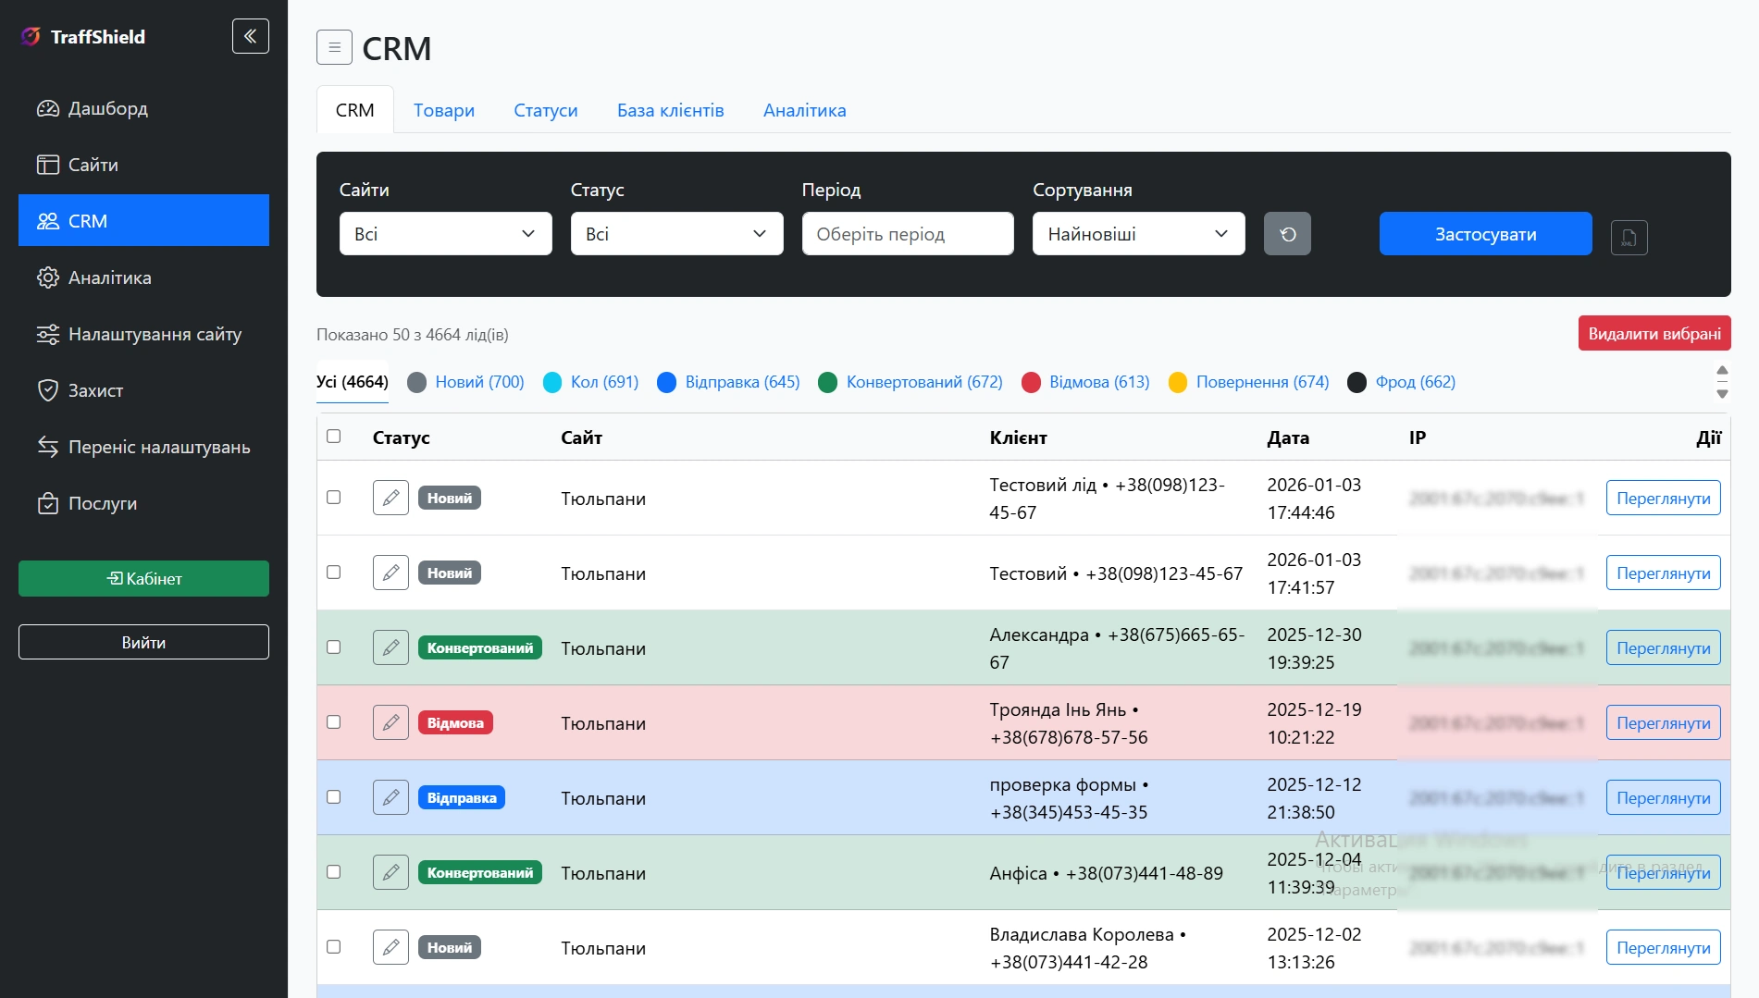The width and height of the screenshot is (1759, 998).
Task: Select the Троянда Інь Янь row checkbox
Action: click(334, 722)
